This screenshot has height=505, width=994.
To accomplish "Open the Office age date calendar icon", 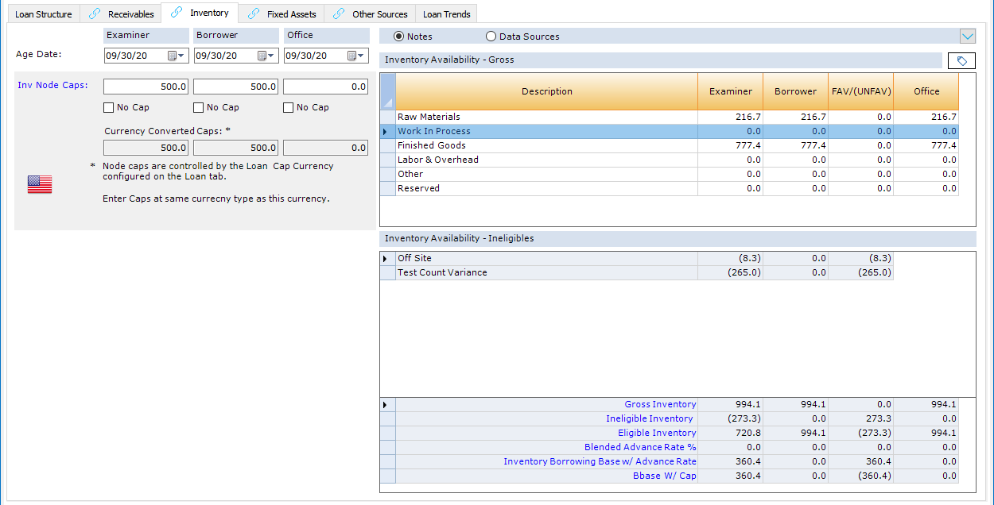I will (351, 56).
